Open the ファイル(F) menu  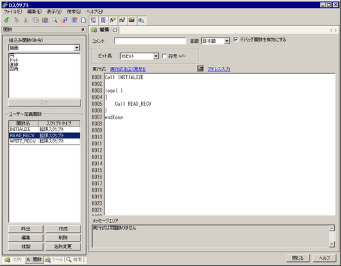point(13,12)
